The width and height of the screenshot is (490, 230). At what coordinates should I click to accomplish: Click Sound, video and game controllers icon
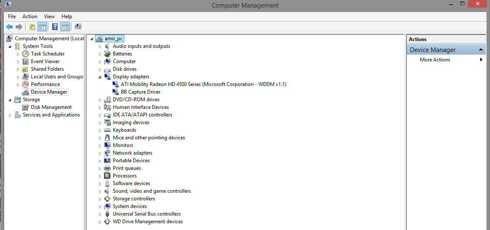107,191
